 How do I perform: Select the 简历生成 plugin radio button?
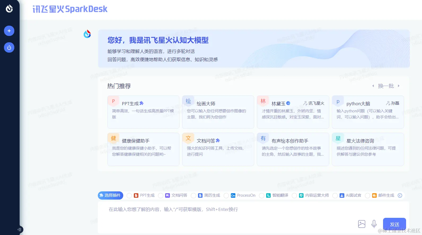click(193, 196)
